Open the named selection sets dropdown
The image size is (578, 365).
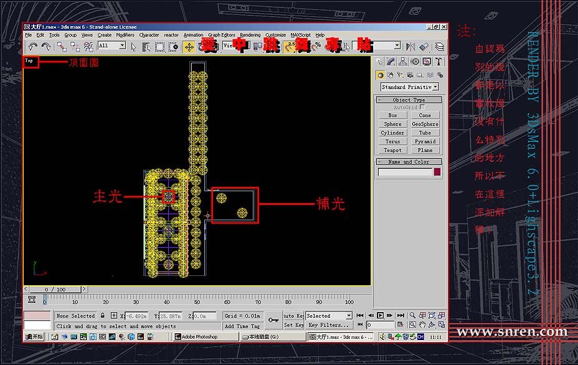377,45
